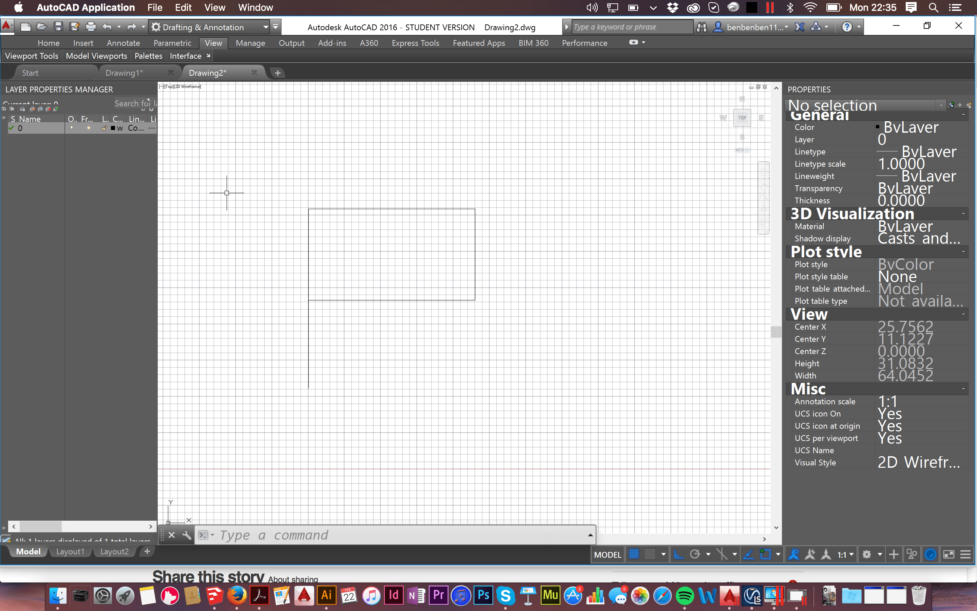The width and height of the screenshot is (977, 611).
Task: Open the AutoCAD help question mark icon
Action: pos(848,27)
